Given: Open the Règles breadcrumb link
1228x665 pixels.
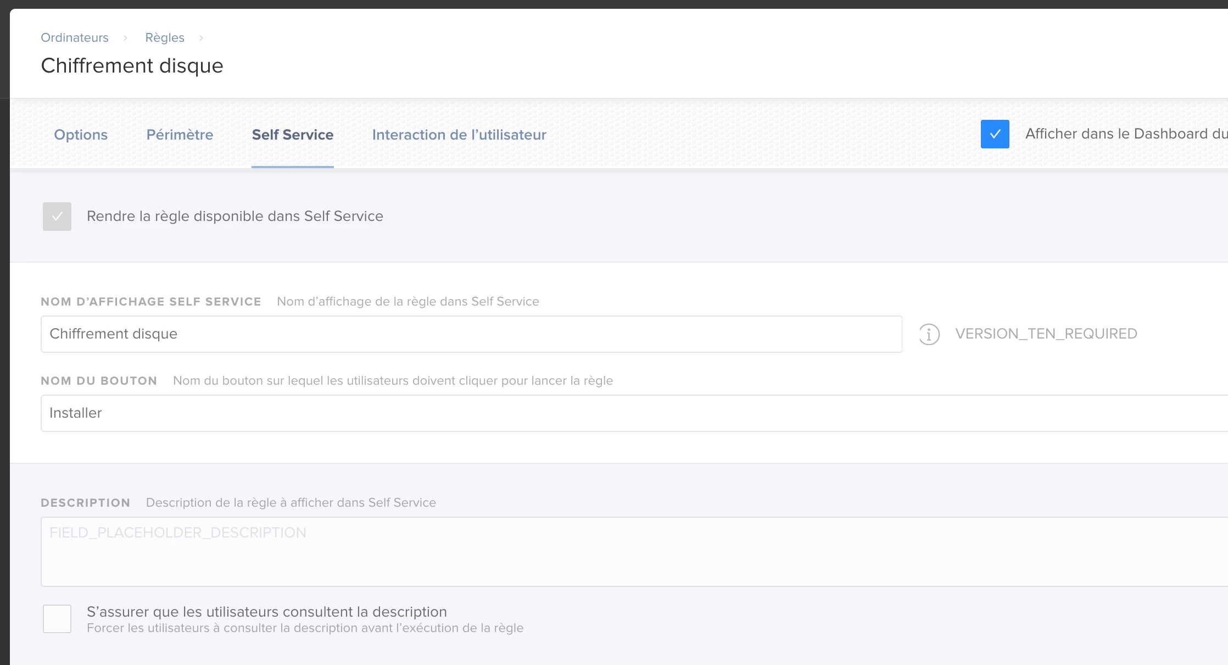Looking at the screenshot, I should coord(164,38).
